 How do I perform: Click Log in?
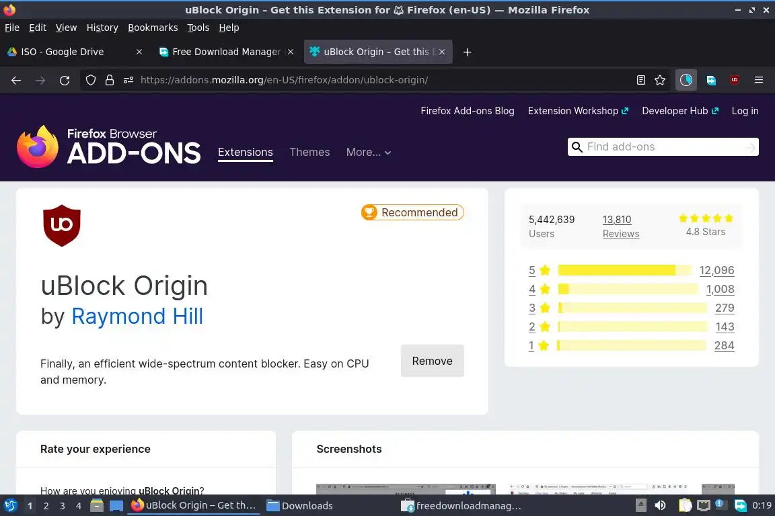745,111
